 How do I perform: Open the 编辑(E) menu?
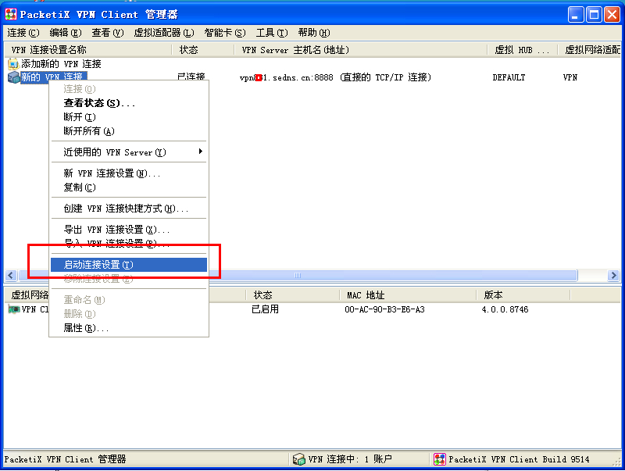click(x=66, y=33)
